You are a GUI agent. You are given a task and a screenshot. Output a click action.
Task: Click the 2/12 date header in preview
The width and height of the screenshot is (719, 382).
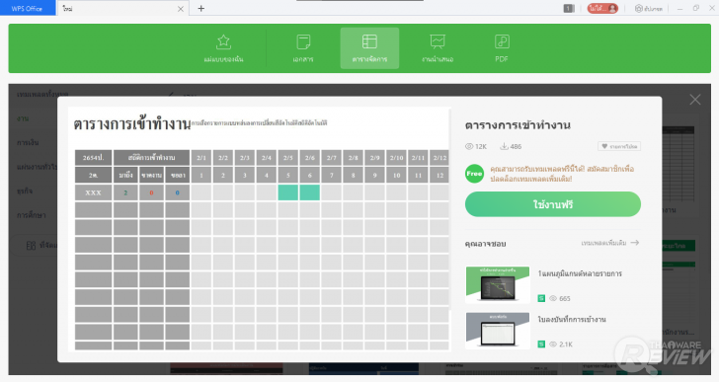(x=439, y=158)
